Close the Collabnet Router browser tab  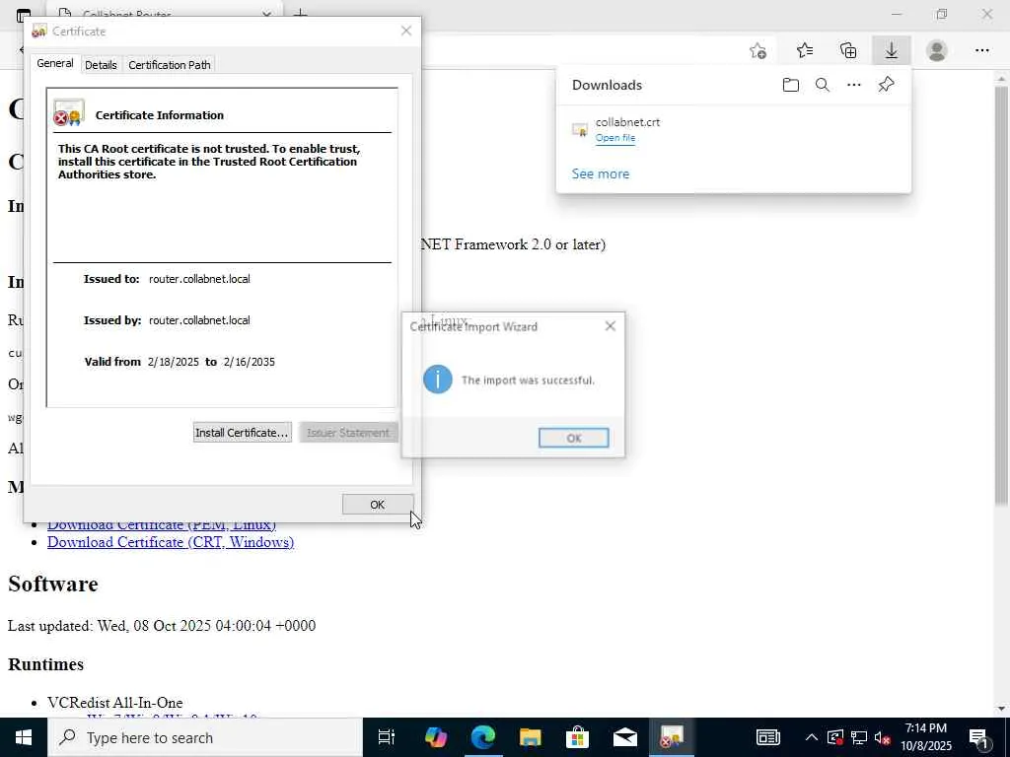point(266,14)
